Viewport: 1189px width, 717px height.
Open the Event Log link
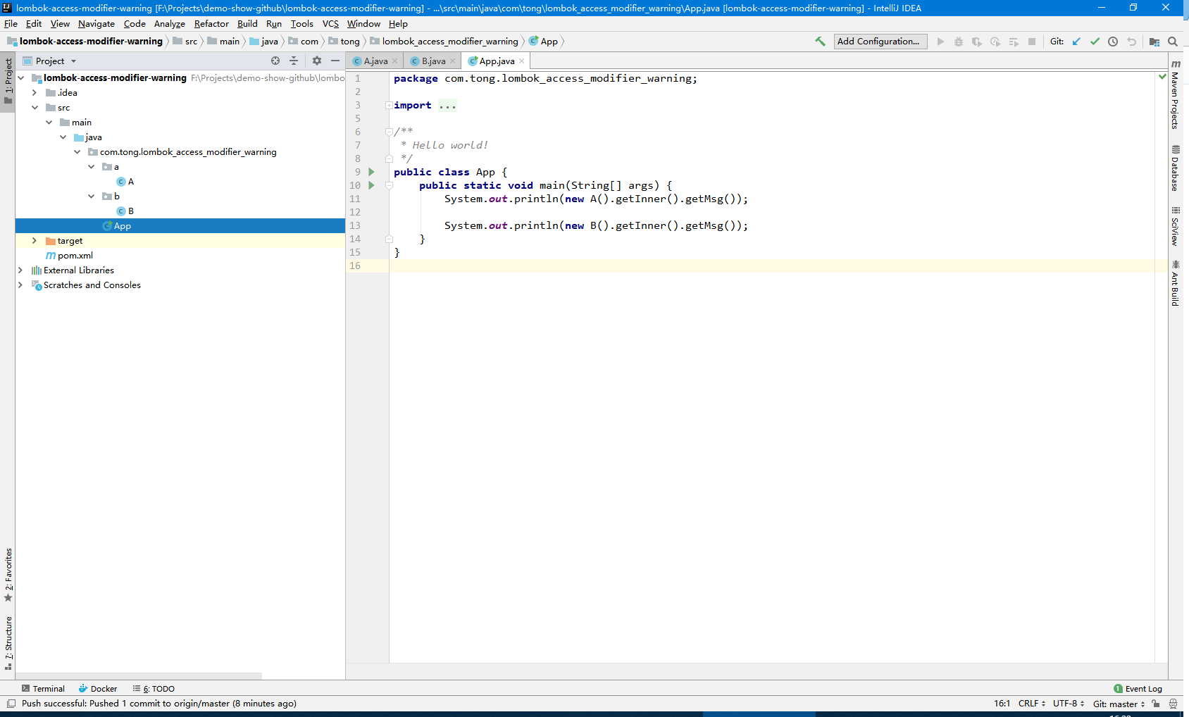pos(1143,688)
